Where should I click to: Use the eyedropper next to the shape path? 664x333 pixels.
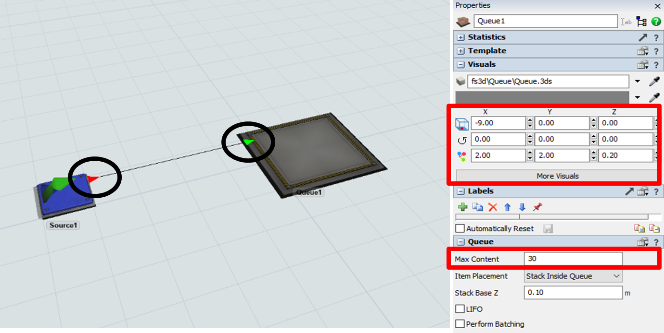[x=654, y=82]
